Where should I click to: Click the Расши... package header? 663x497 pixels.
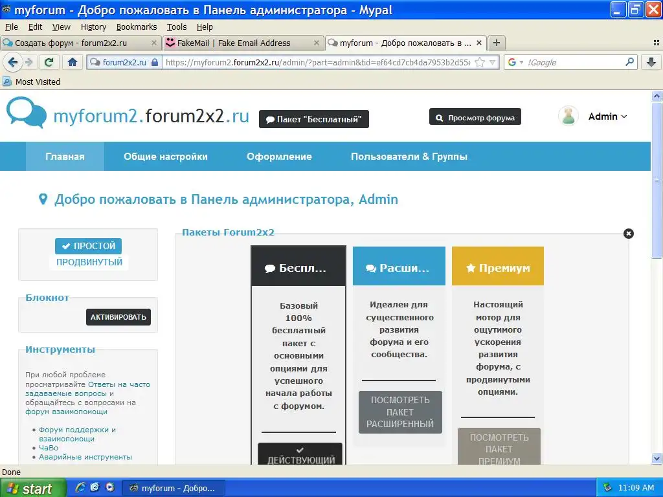[x=399, y=266]
